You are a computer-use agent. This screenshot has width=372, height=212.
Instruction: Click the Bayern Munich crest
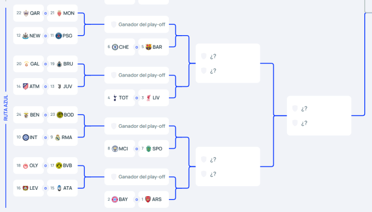point(115,199)
